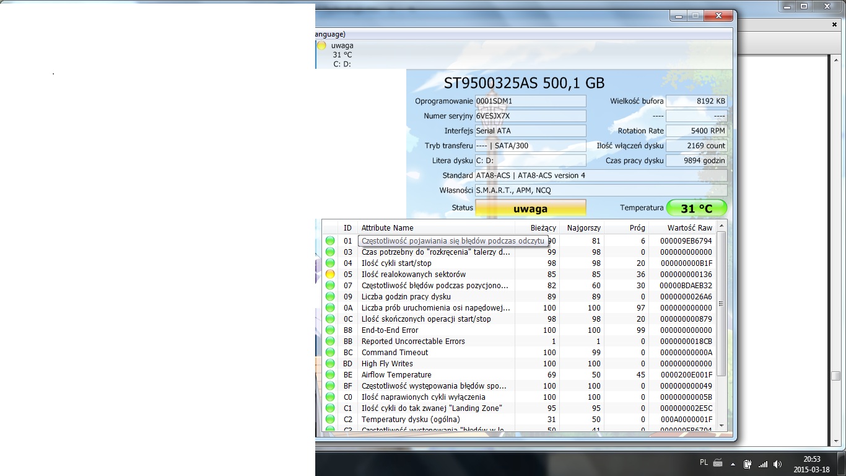Select the row Liczba godzin pracy dysku

519,297
